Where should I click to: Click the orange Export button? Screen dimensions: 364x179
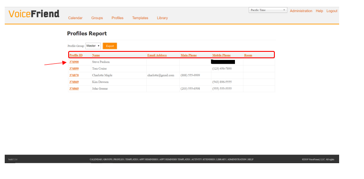[110, 46]
